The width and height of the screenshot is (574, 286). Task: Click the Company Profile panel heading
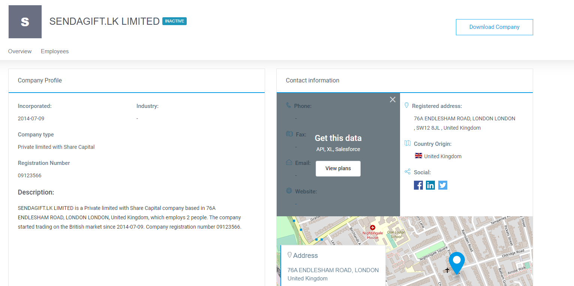pos(40,80)
